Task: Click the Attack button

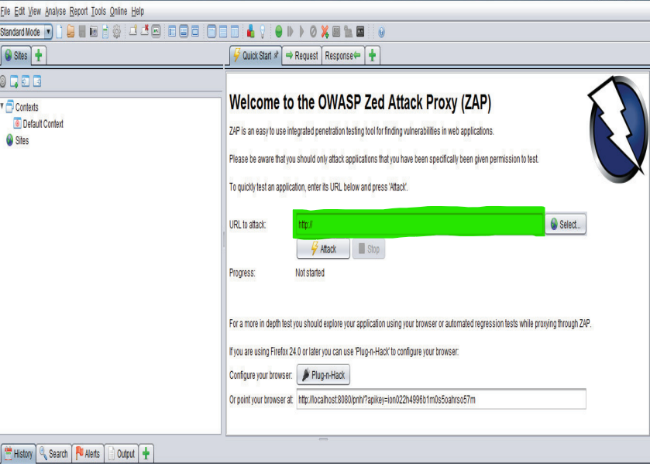Action: (323, 249)
